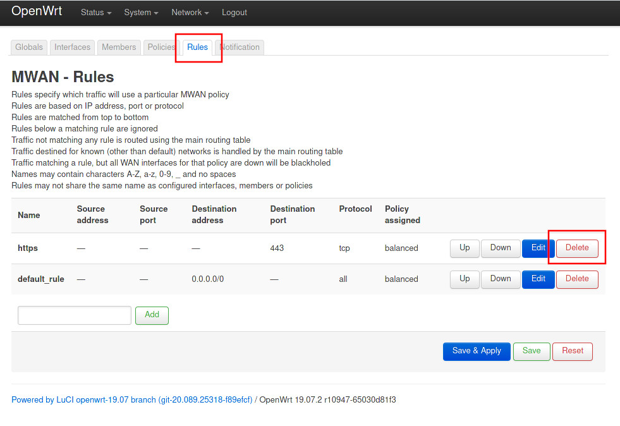The image size is (620, 426).
Task: Click the green Add button
Action: click(x=152, y=315)
